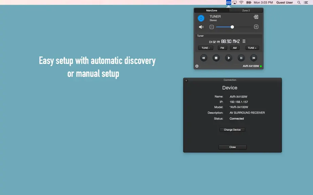Increase volume with the plus icon
313x195 pixels.
[x=256, y=27]
